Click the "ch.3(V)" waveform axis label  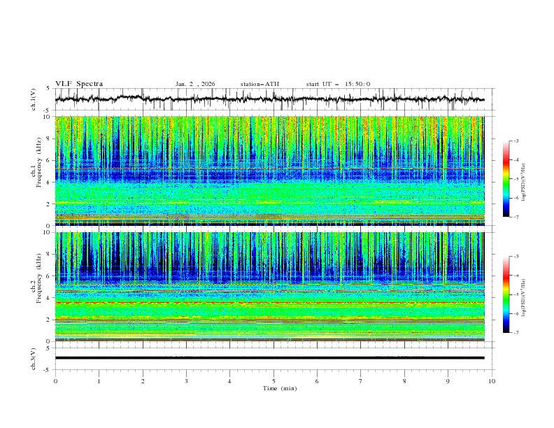coord(34,359)
